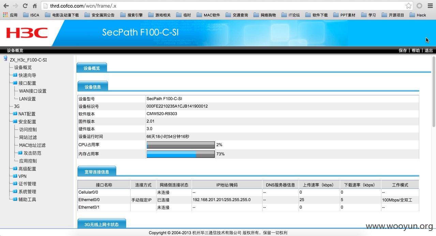Click the Ethernet0/0 interface name cell

coord(104,200)
